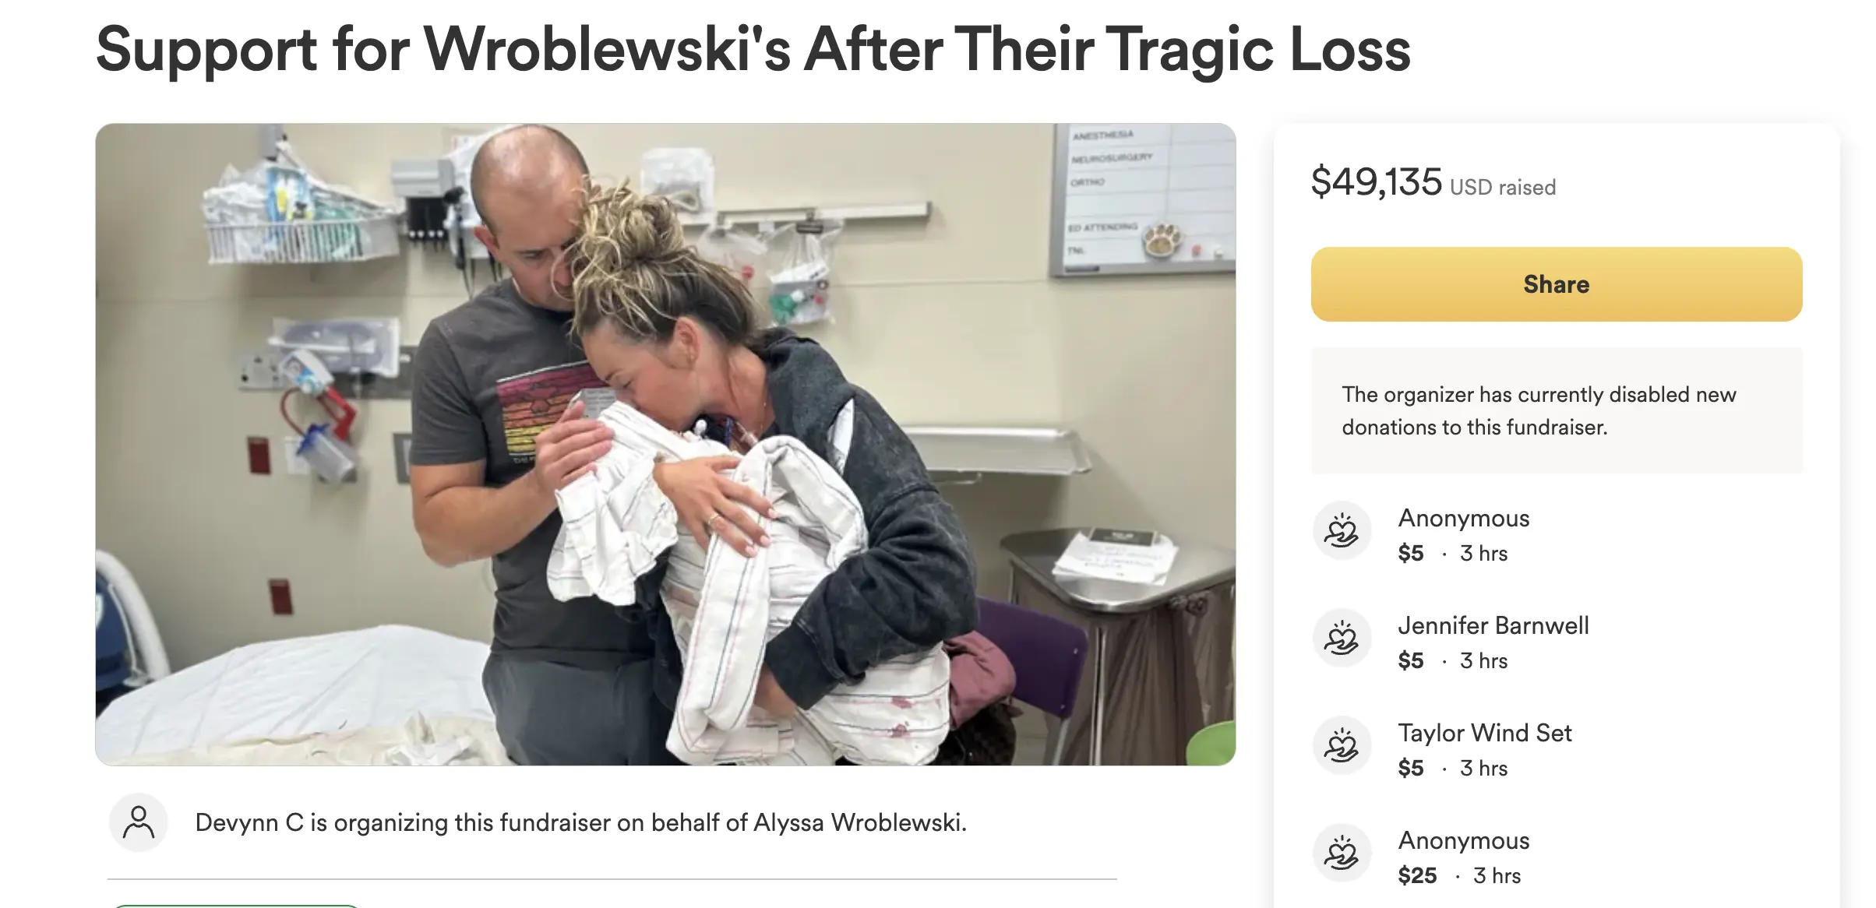Click the $49,135 raised amount
Viewport: 1876px width, 908px height.
click(x=1377, y=181)
